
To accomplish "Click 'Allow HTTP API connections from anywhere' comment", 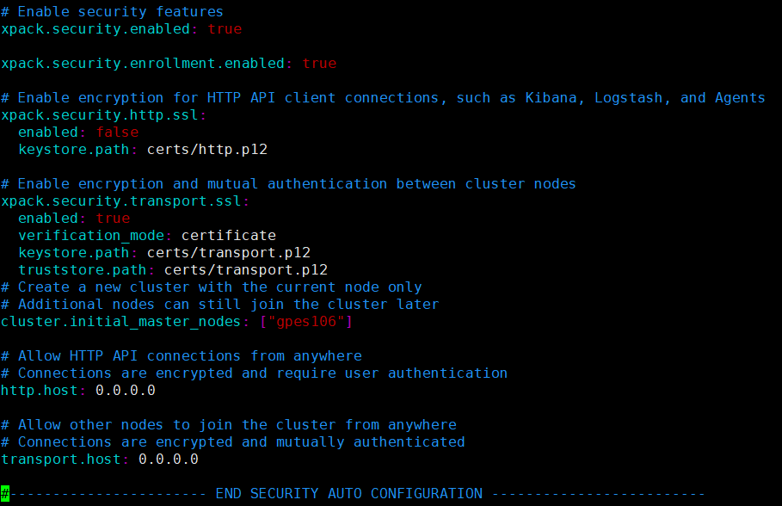I will click(x=182, y=355).
